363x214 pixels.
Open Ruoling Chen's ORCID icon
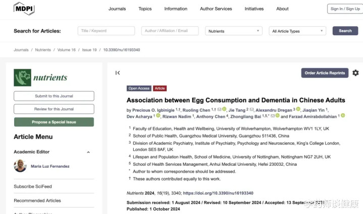[224, 109]
